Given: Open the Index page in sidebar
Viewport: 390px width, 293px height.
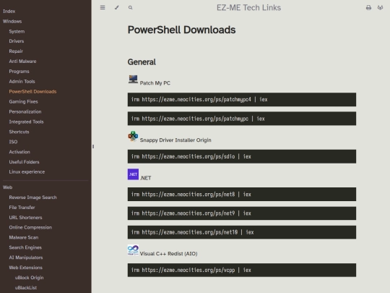Looking at the screenshot, I should pos(9,11).
